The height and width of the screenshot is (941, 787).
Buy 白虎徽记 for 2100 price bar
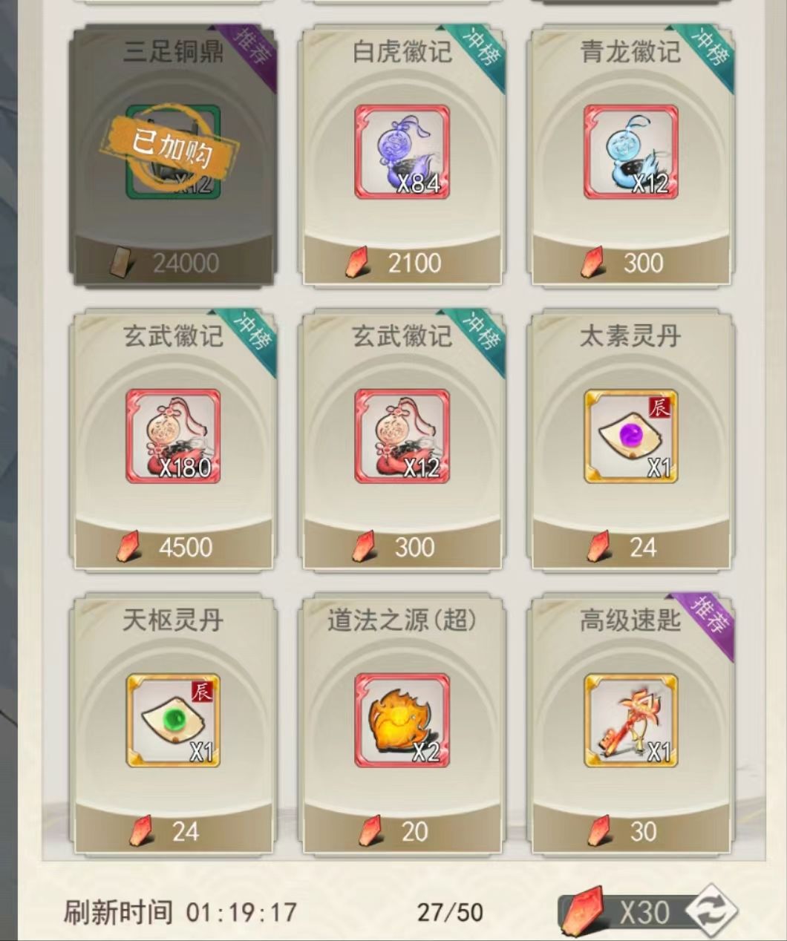pyautogui.click(x=402, y=263)
